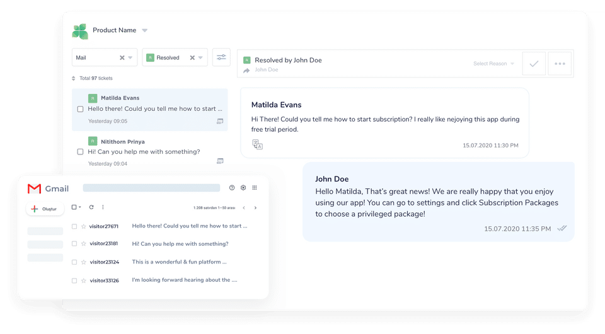Image resolution: width=605 pixels, height=334 pixels.
Task: Refresh the Gmail inbox
Action: tap(91, 207)
